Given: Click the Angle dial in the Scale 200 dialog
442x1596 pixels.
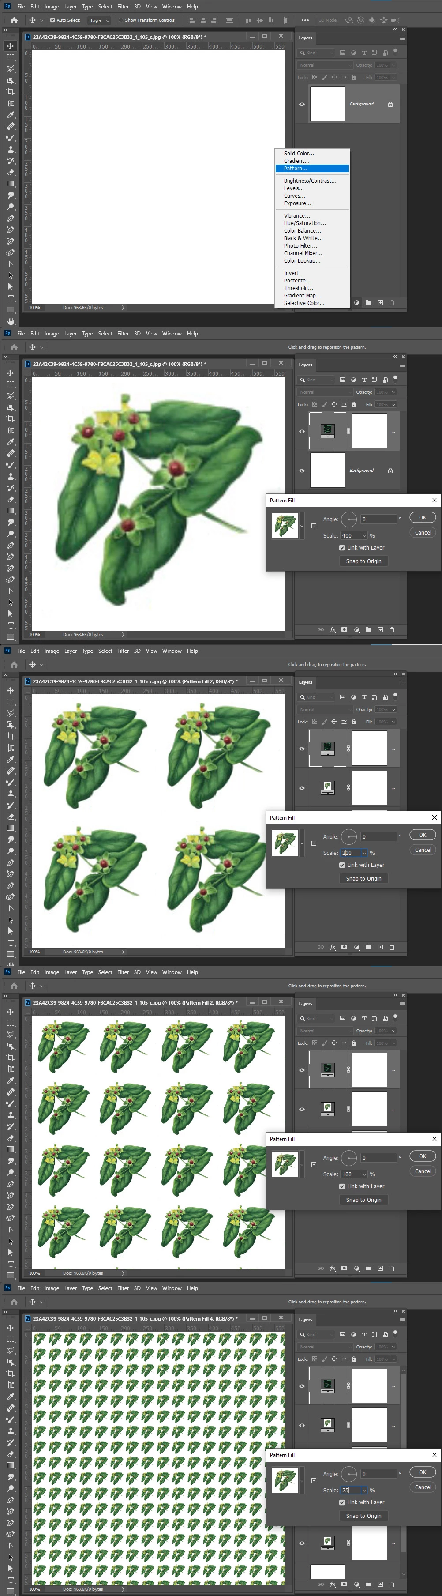Looking at the screenshot, I should pos(349,836).
